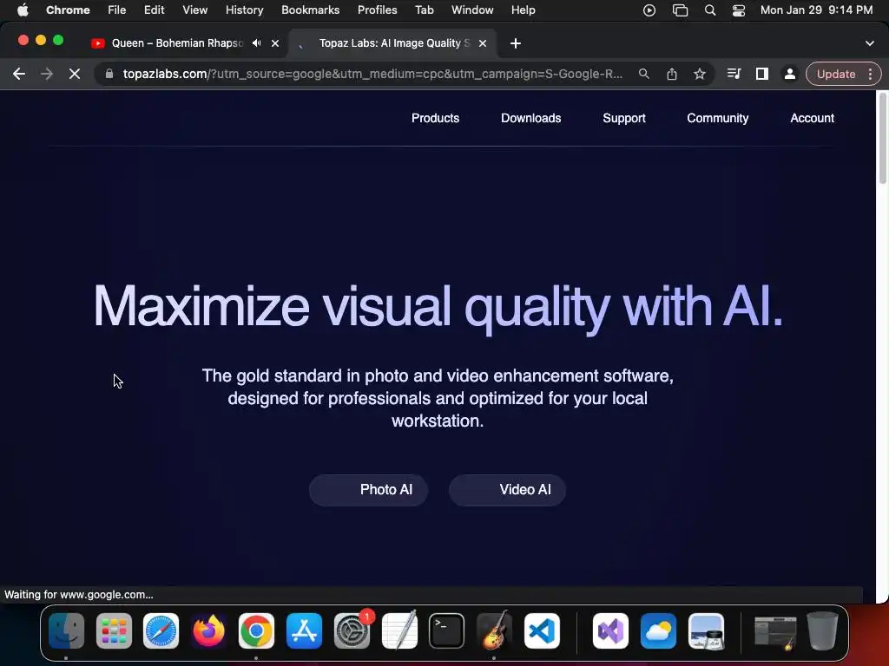The image size is (889, 666).
Task: Open the Support navigation menu
Action: (624, 118)
